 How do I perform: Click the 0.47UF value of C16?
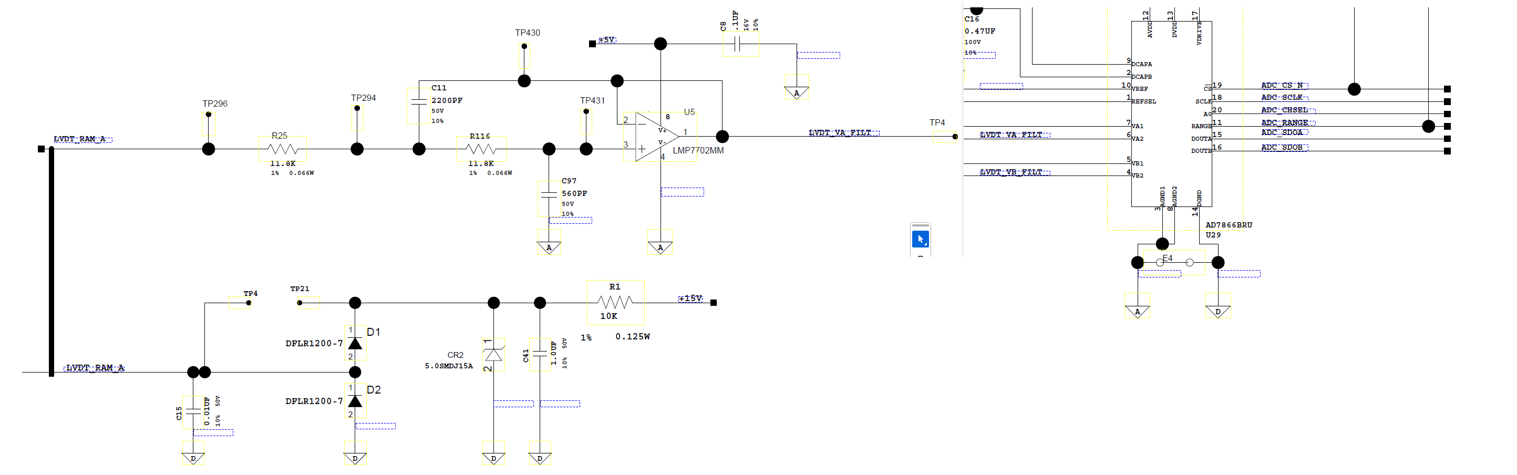click(x=980, y=31)
